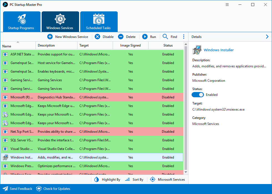Click the SQL Server VSS service icon
Viewport: 272px width, 194px height.
(5, 140)
